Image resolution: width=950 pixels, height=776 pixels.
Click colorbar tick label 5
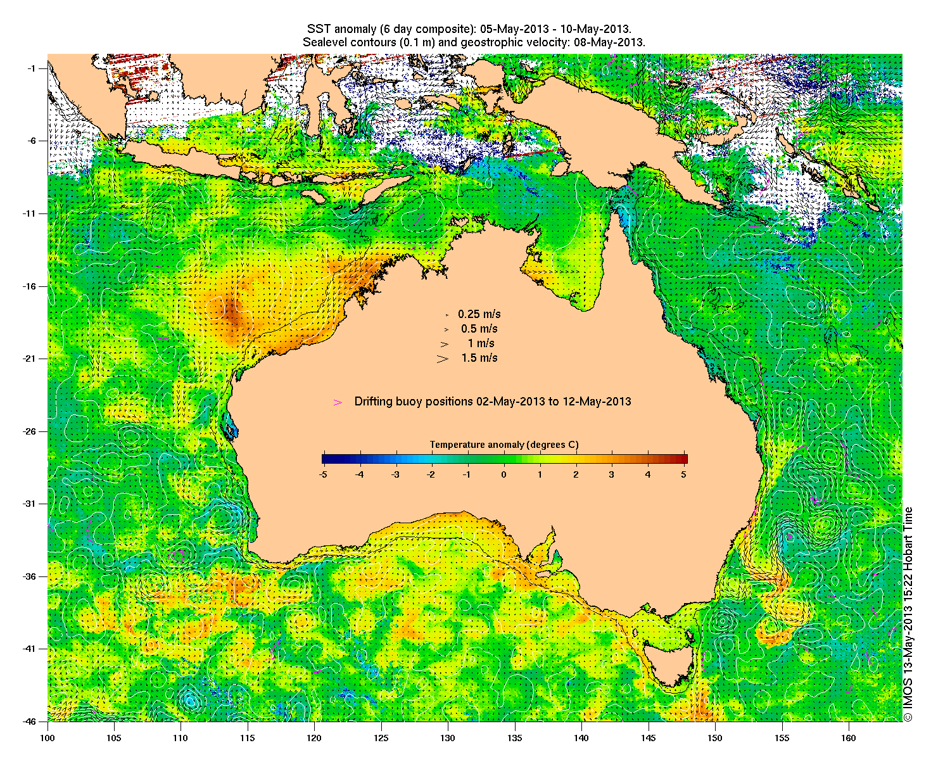(x=684, y=474)
